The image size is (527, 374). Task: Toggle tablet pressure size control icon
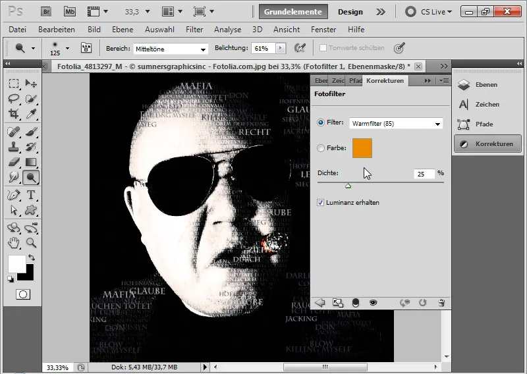[399, 48]
